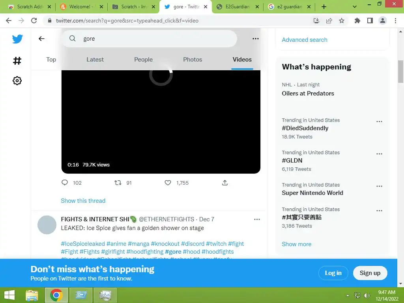Switch to the Photos tab
Image resolution: width=404 pixels, height=303 pixels.
[193, 60]
